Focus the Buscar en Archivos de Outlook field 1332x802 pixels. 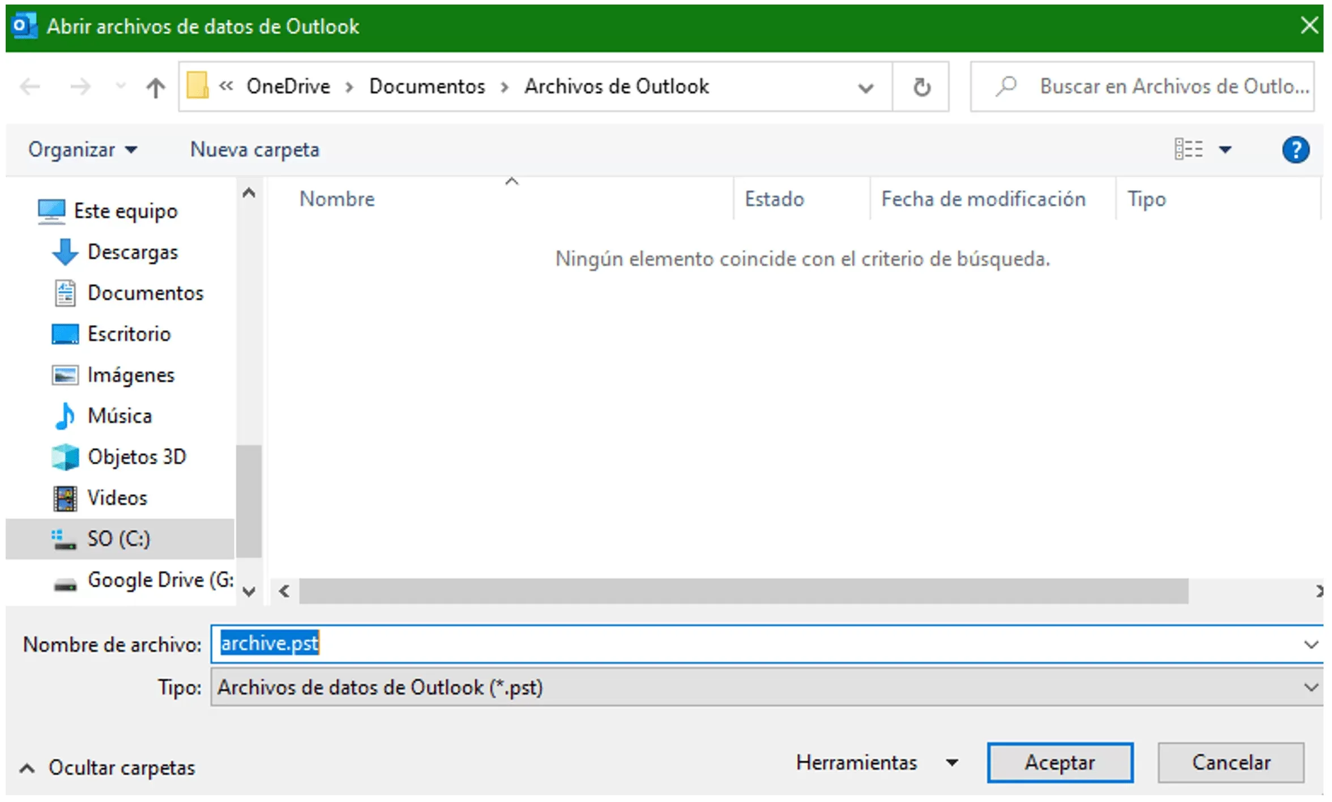click(1142, 87)
